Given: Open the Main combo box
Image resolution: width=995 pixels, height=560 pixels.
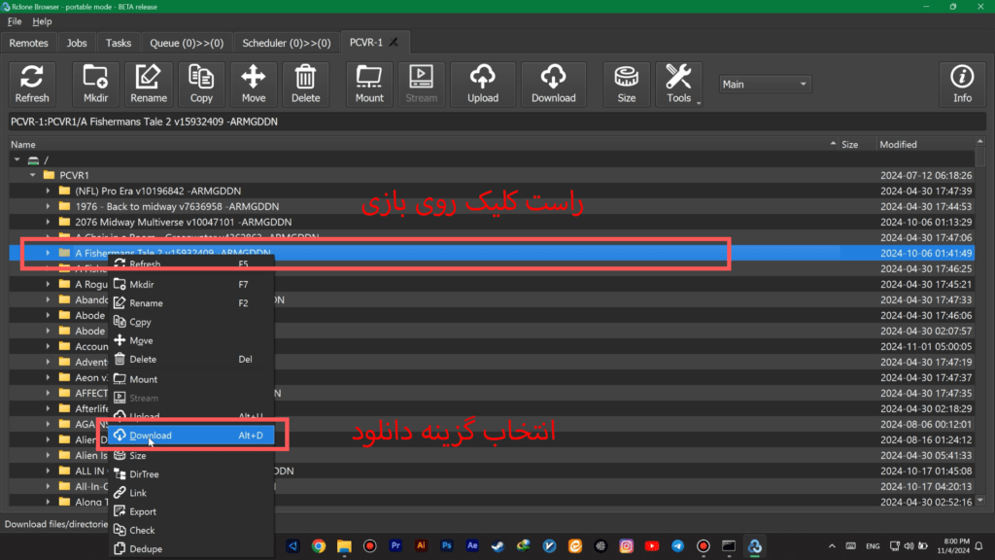Looking at the screenshot, I should 765,85.
